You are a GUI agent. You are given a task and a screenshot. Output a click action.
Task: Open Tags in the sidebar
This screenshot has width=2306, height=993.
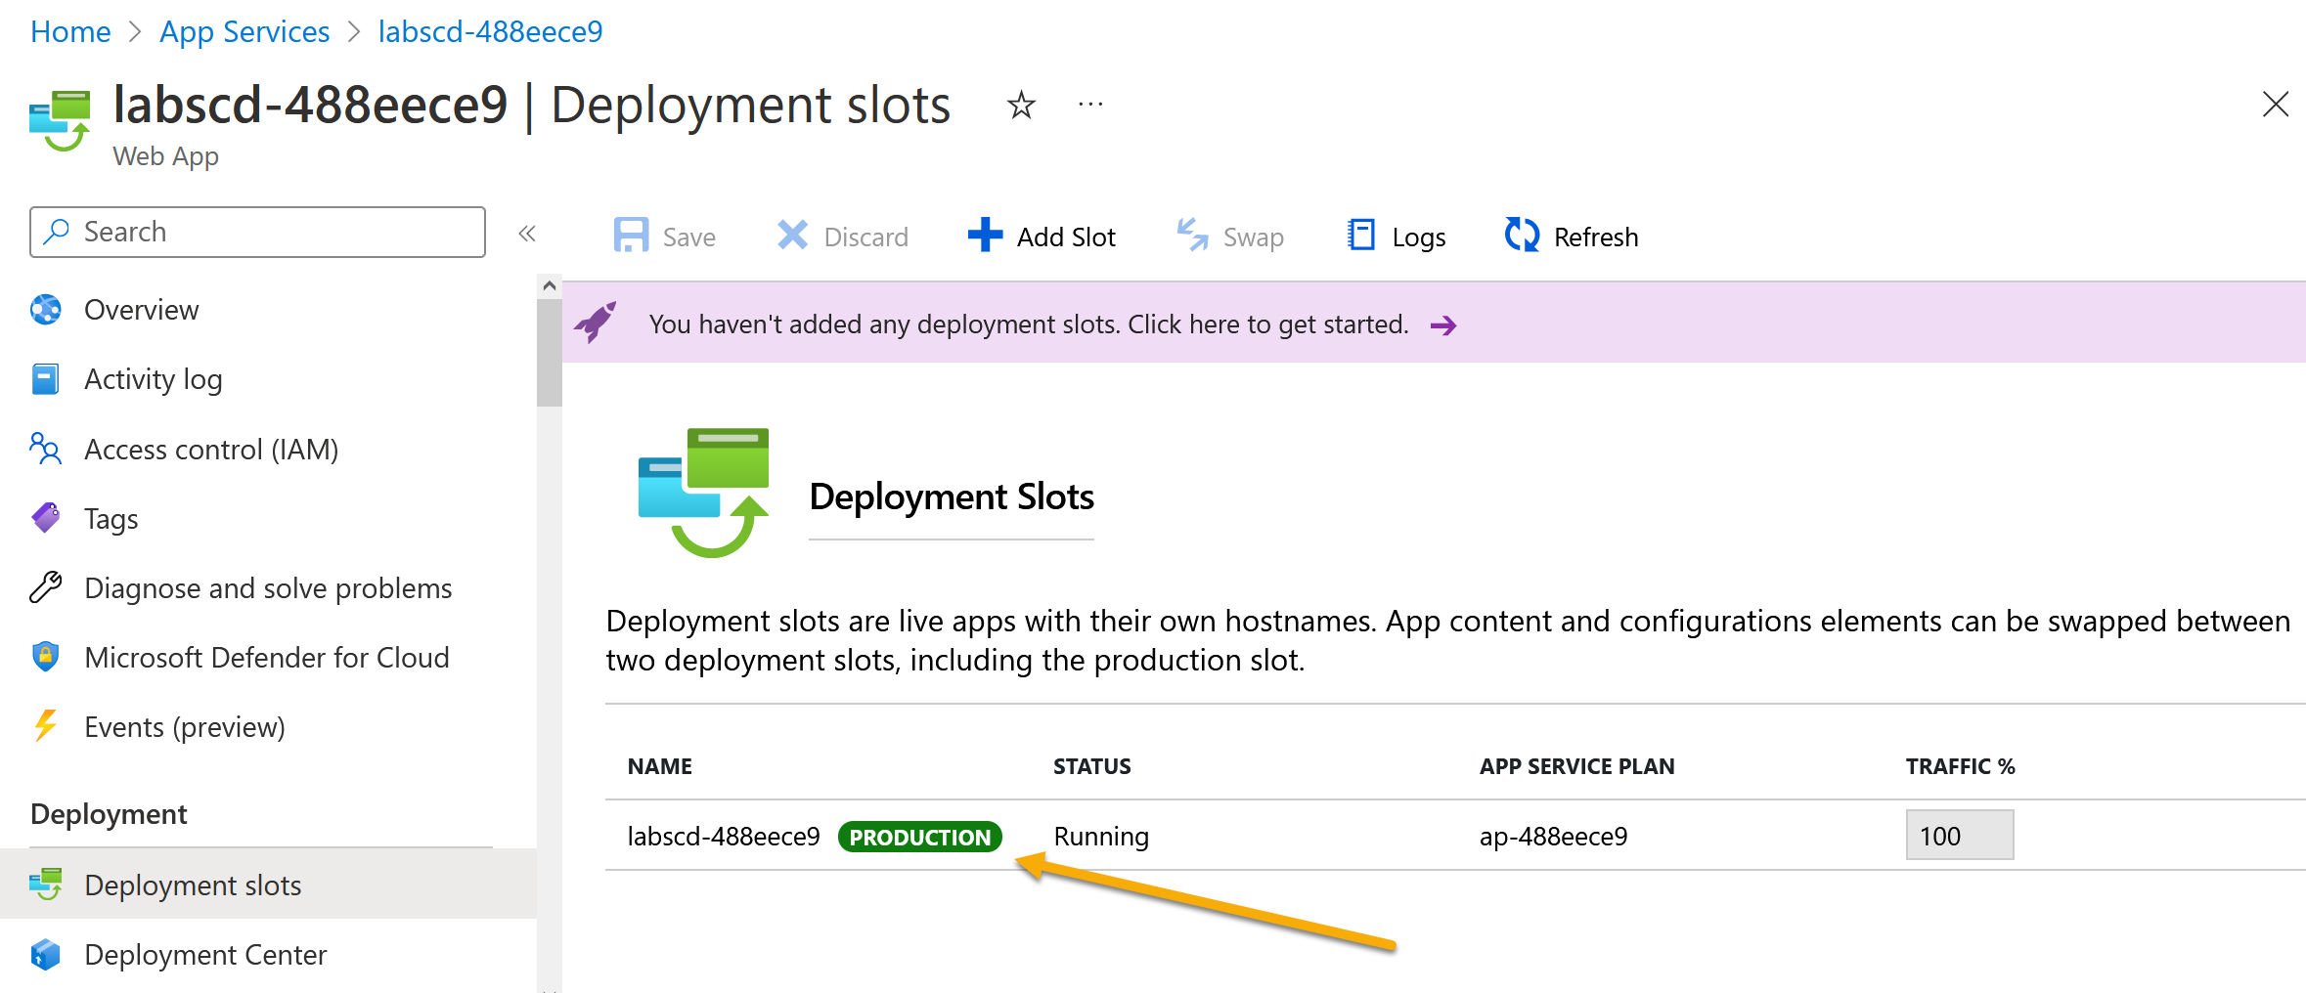111,519
